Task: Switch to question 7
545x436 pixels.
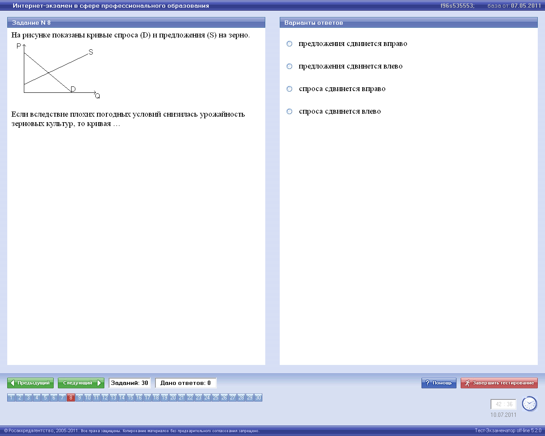Action: point(62,398)
